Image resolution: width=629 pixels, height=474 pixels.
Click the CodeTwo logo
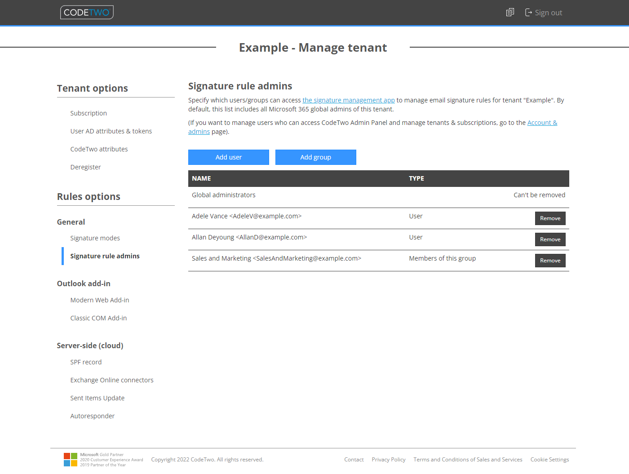click(87, 12)
